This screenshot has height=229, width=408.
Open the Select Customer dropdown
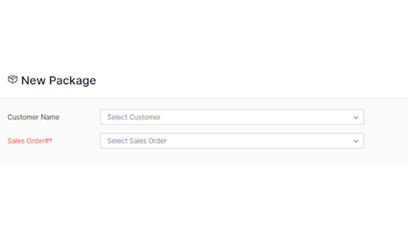[232, 117]
